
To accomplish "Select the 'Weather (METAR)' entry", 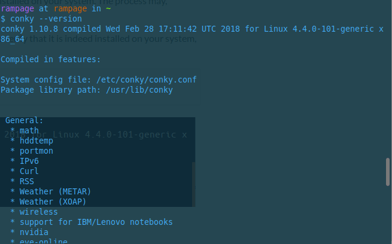I will [x=55, y=191].
